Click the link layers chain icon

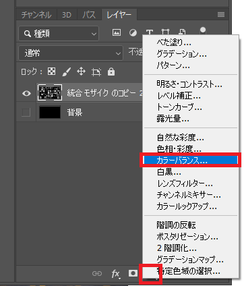(97, 273)
